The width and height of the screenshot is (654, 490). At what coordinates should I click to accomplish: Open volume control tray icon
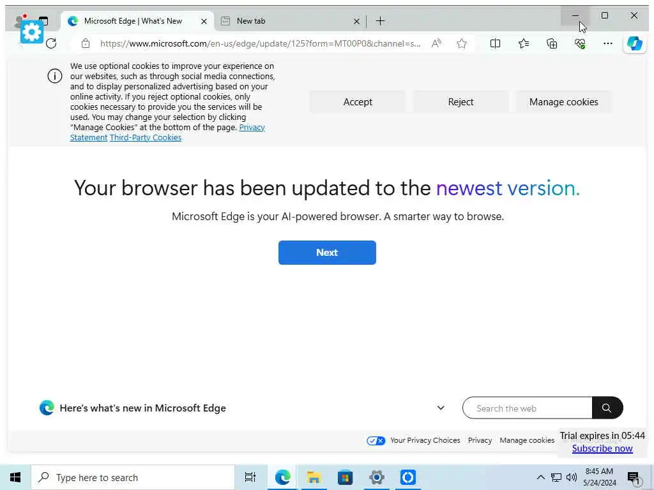(x=572, y=477)
